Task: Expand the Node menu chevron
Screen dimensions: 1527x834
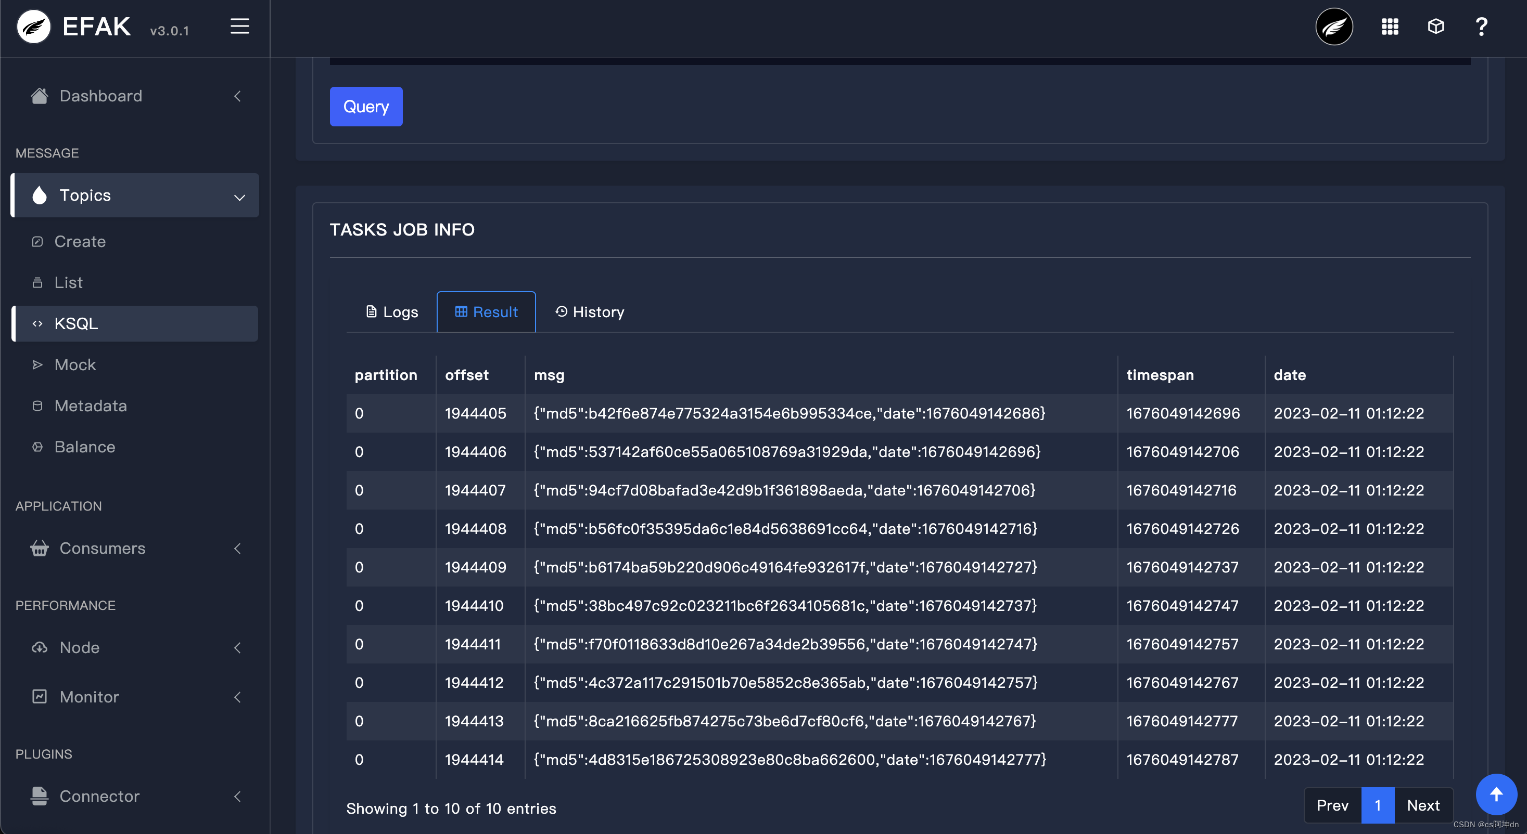Action: pyautogui.click(x=238, y=647)
